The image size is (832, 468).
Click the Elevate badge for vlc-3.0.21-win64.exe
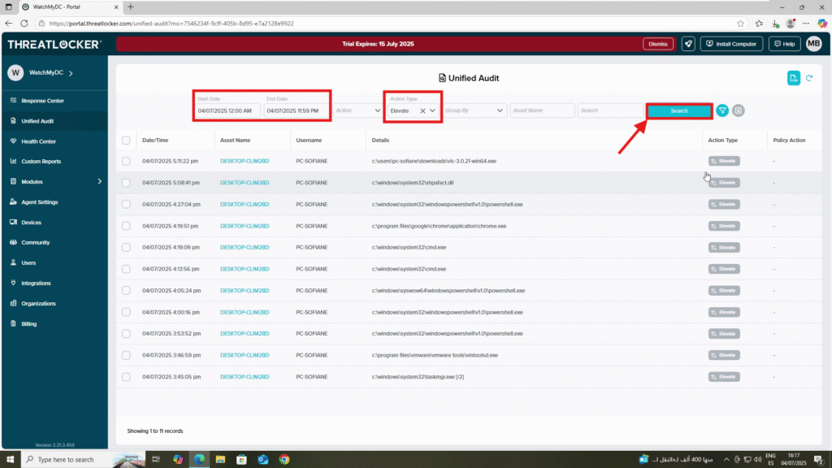(724, 161)
